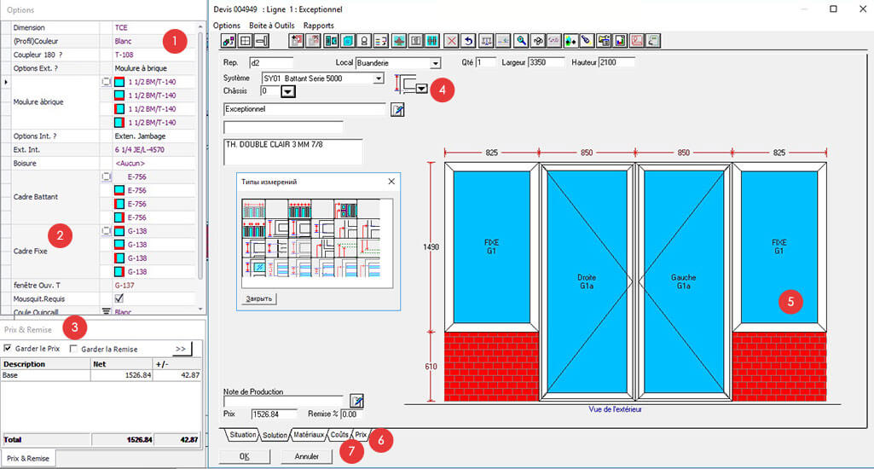The height and width of the screenshot is (469, 874).
Task: Open the Boite à Outils menu
Action: [x=270, y=26]
